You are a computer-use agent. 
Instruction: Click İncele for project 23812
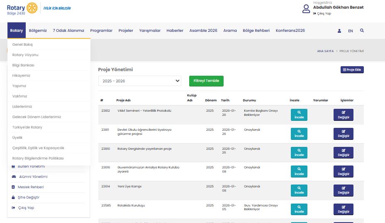[299, 115]
